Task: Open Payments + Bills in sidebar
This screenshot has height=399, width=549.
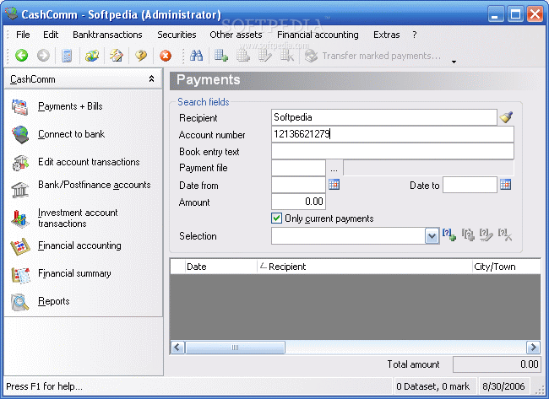Action: click(70, 106)
